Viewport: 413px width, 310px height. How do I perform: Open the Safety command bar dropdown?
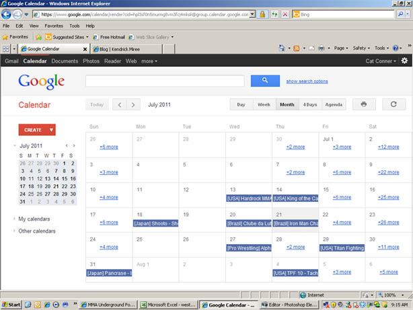click(361, 48)
